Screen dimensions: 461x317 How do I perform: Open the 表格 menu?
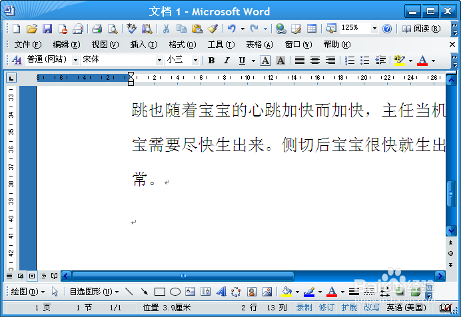click(x=260, y=45)
